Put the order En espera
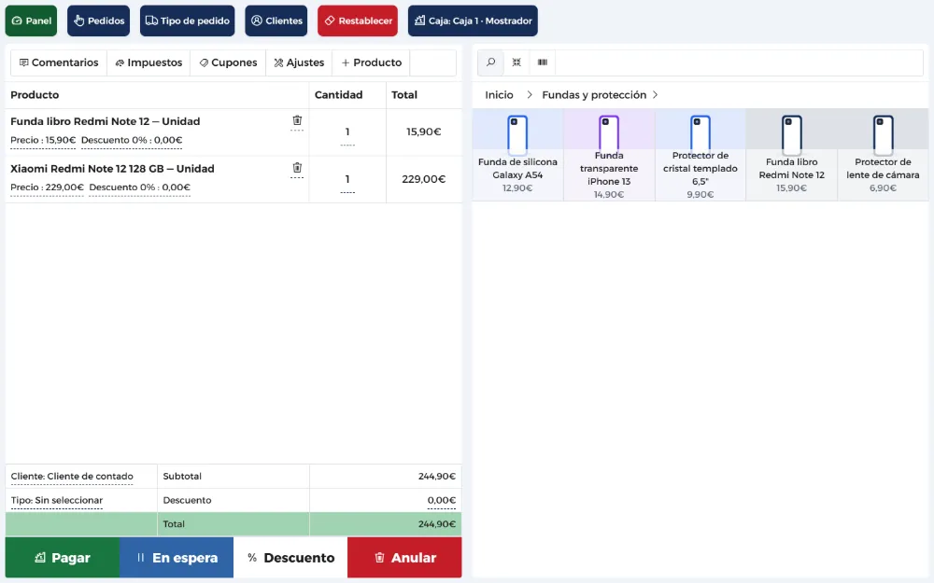This screenshot has width=934, height=583. (x=177, y=558)
